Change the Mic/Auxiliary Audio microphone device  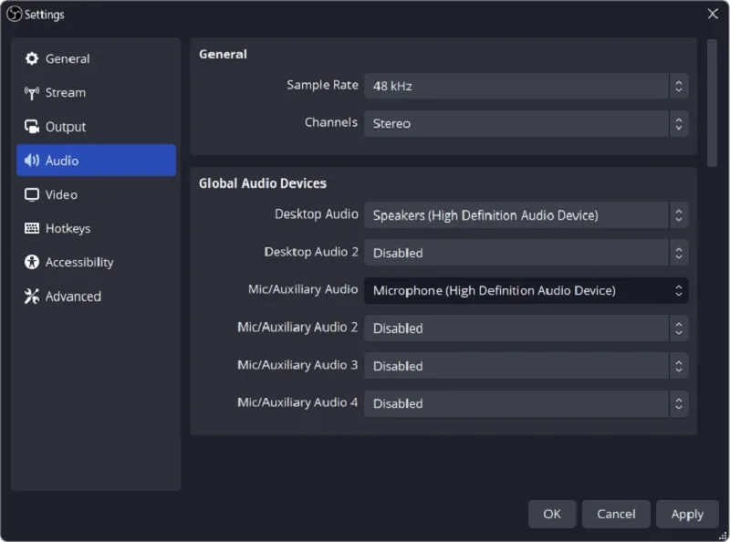tap(527, 290)
